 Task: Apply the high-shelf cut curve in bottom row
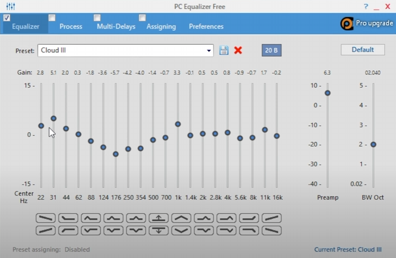(249, 230)
